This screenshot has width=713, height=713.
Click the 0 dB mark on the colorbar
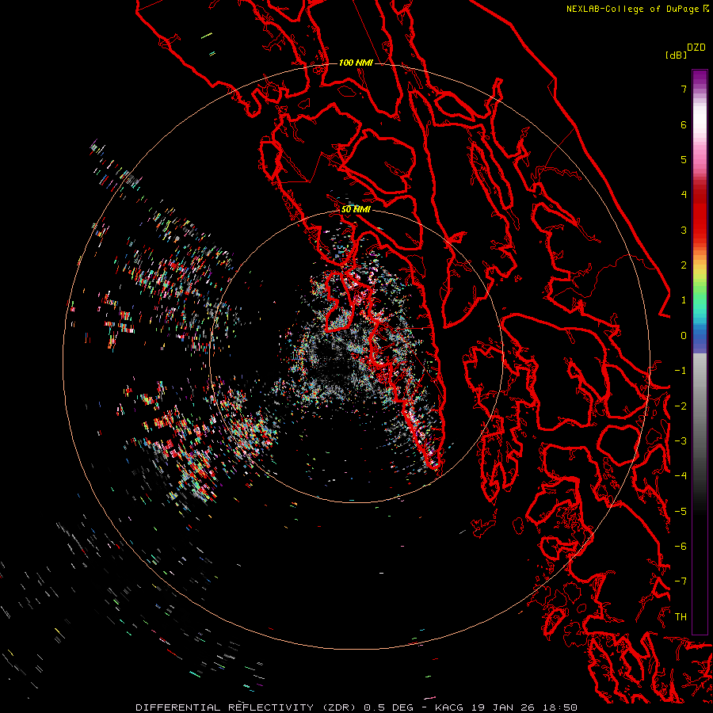(x=684, y=336)
